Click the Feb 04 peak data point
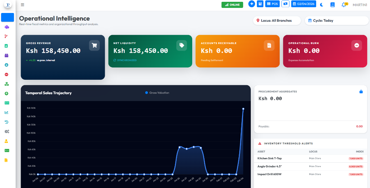The image size is (370, 188). pos(243,109)
